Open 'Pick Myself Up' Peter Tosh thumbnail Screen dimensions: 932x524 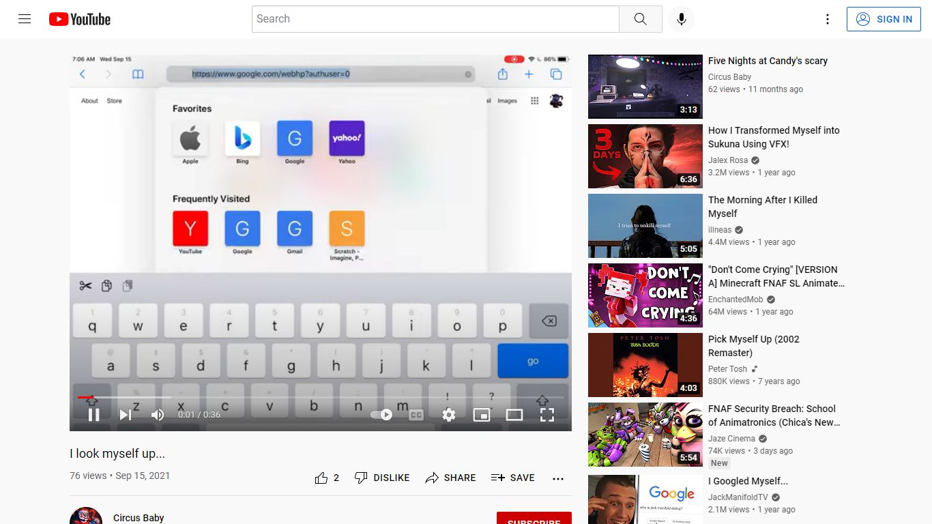(645, 365)
